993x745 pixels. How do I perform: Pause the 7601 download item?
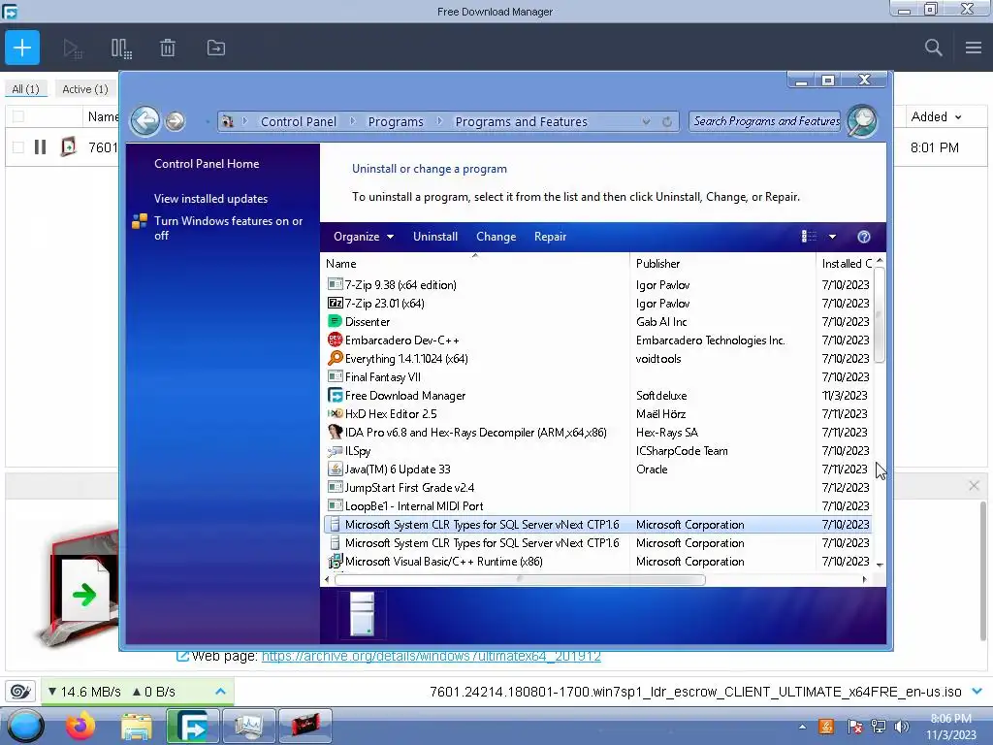[x=40, y=147]
